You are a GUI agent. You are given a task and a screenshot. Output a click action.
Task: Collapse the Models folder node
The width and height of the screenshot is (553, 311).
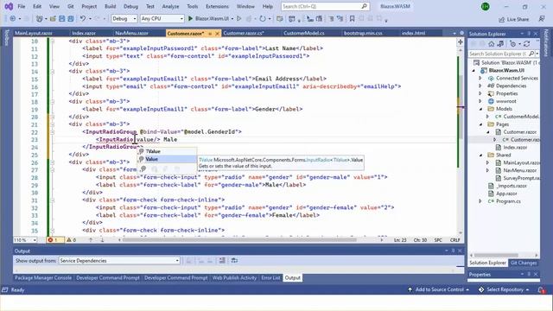(x=480, y=109)
